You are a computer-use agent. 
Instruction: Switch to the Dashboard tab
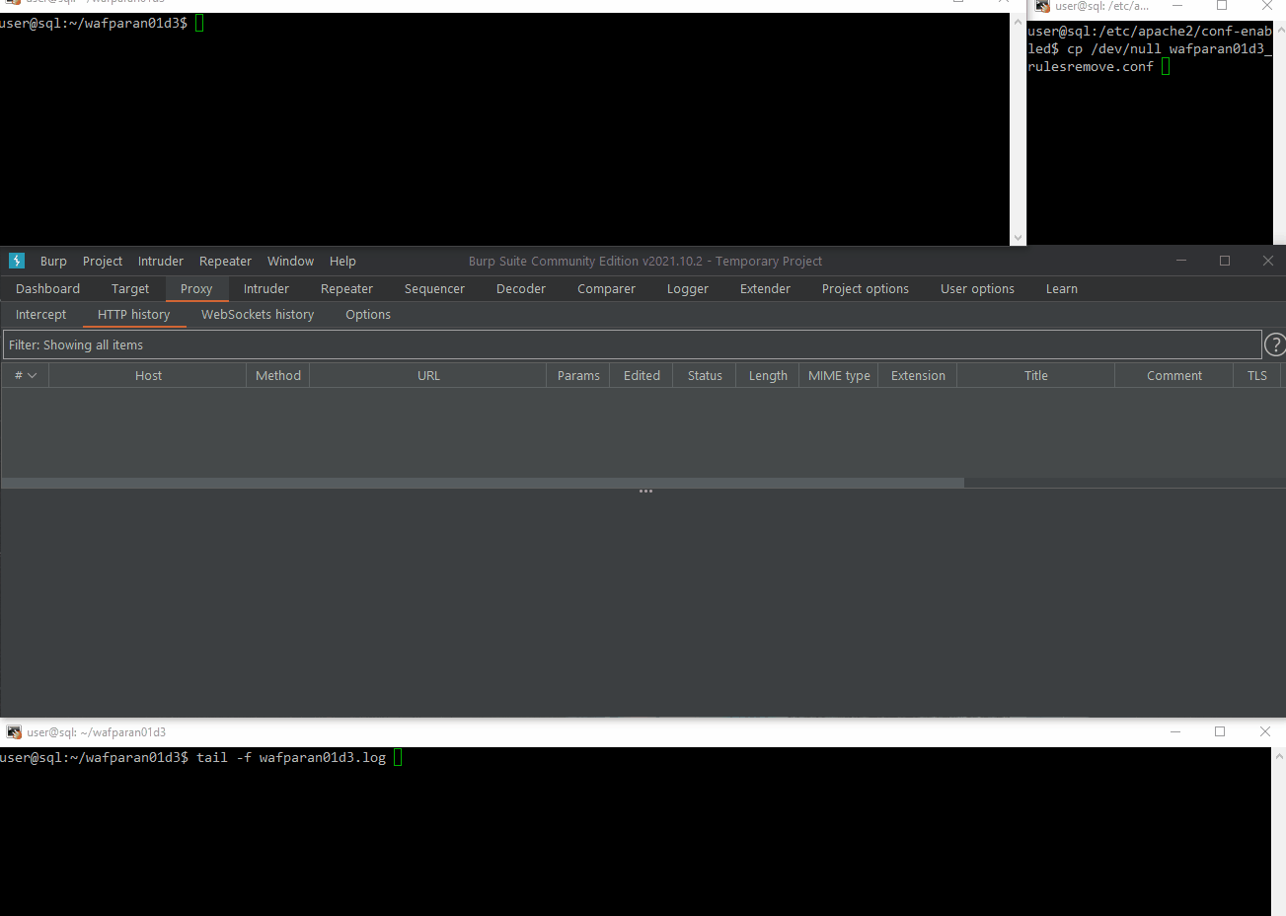pyautogui.click(x=47, y=289)
